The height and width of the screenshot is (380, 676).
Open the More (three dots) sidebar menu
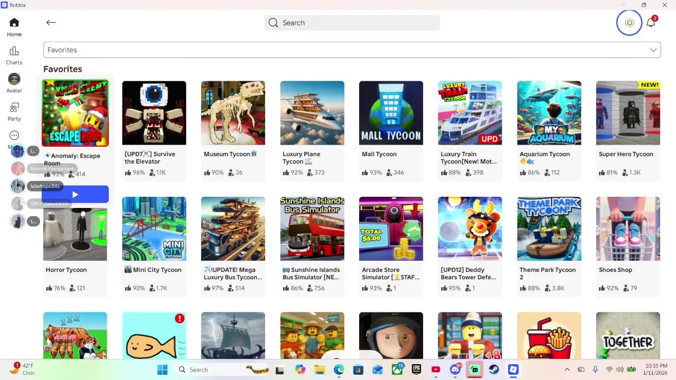[14, 136]
